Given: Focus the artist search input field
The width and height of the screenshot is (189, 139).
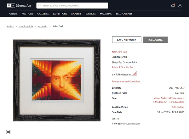Looking at the screenshot, I should pyautogui.click(x=72, y=6).
